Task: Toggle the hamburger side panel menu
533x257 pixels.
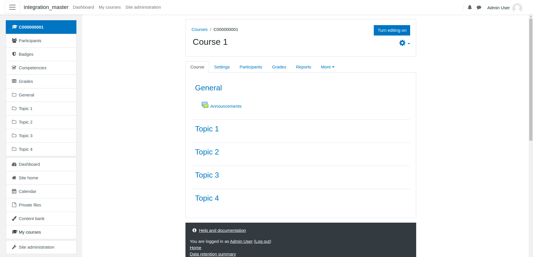Action: (x=12, y=7)
